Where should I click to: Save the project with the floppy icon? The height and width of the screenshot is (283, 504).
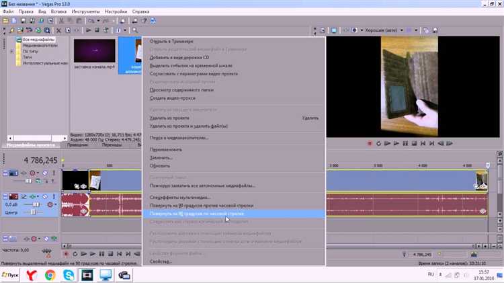[x=23, y=21]
